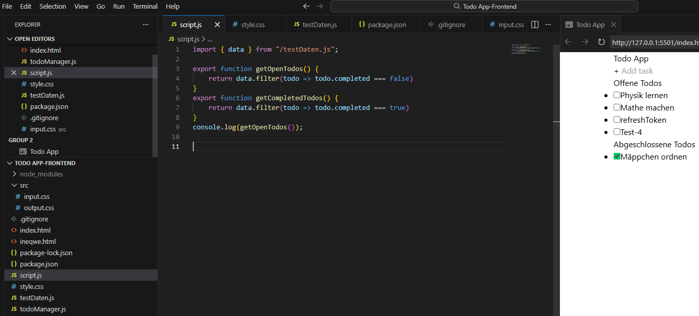
Task: Collapse the Open Editors section
Action: coord(10,39)
